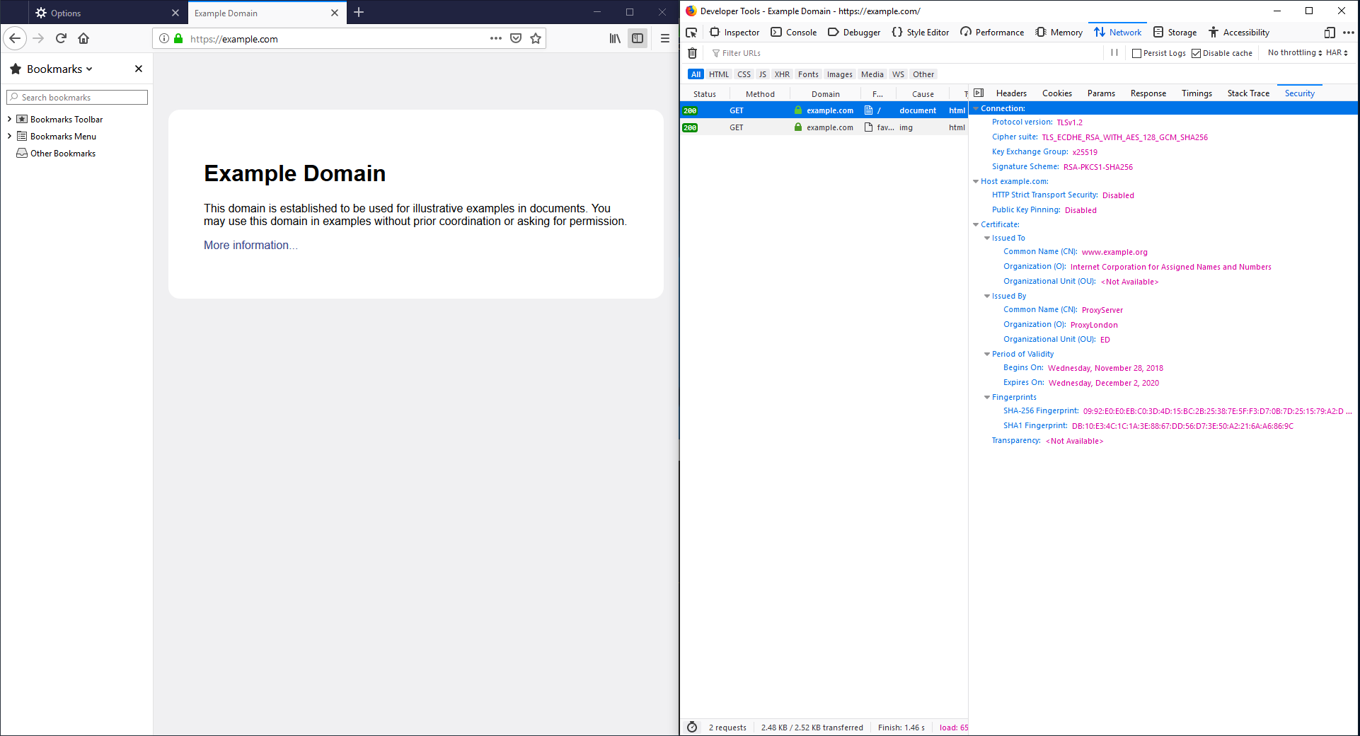1360x736 pixels.
Task: Clear the network requests list
Action: 692,53
